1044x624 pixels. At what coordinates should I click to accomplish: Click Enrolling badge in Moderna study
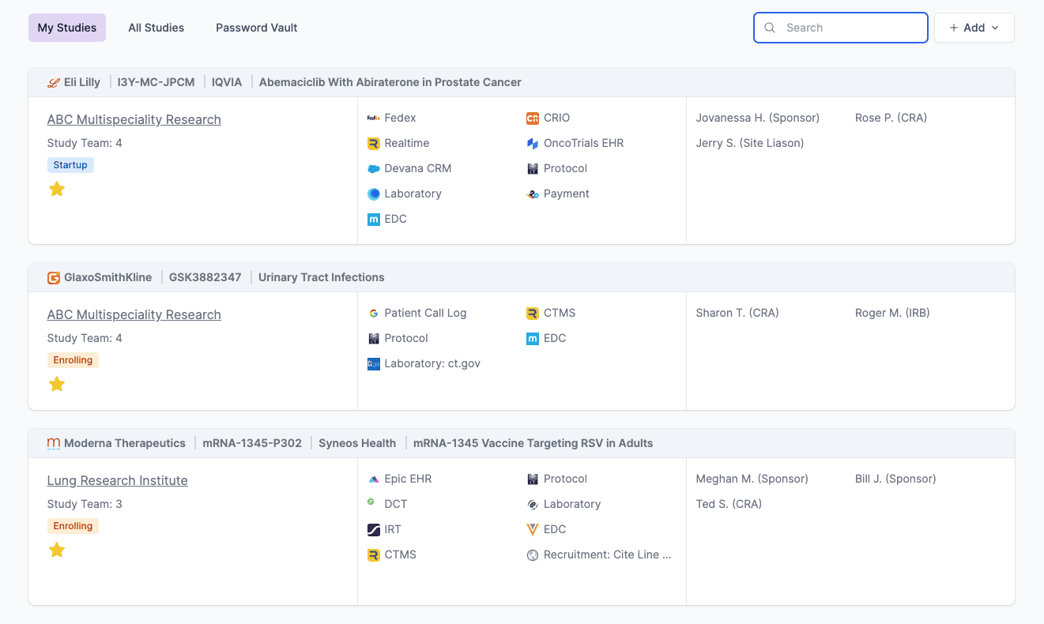(73, 526)
